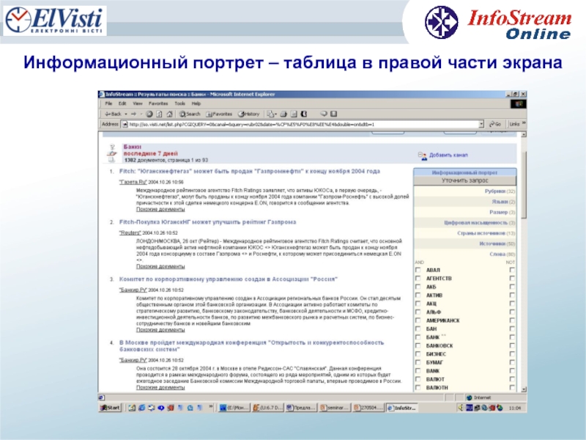Check the NOT box for АМЕРИКАНСК
The width and height of the screenshot is (586, 440).
click(512, 320)
